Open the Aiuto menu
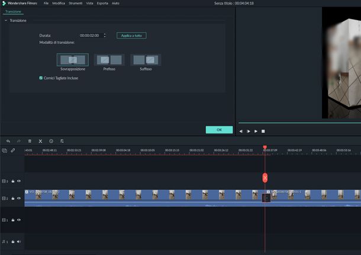361x255 pixels. (115, 3)
